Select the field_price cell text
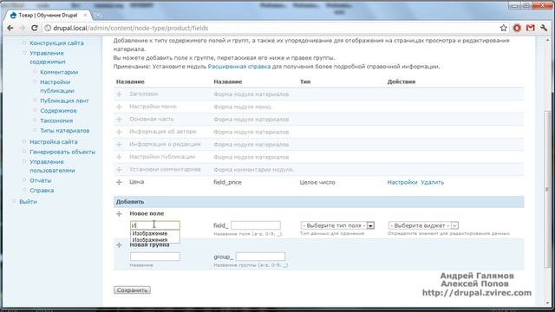The width and height of the screenshot is (555, 312). pos(227,182)
